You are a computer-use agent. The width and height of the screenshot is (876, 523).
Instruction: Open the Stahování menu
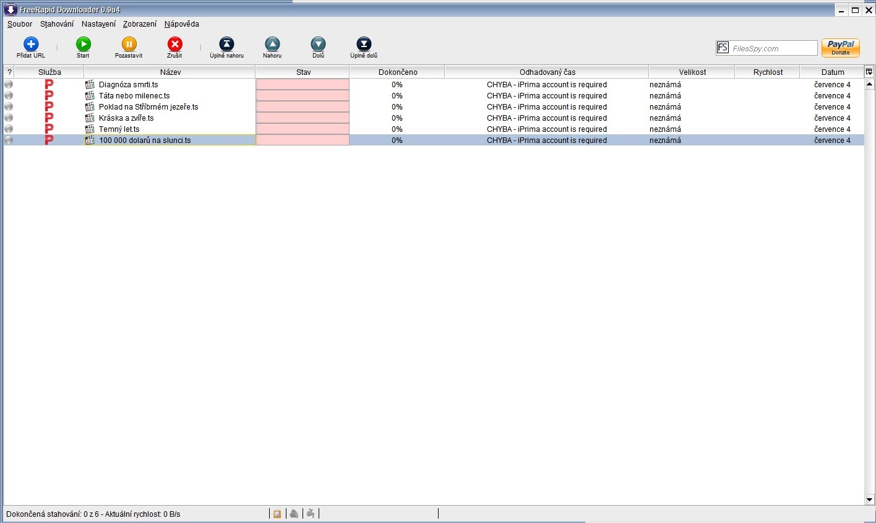point(57,24)
